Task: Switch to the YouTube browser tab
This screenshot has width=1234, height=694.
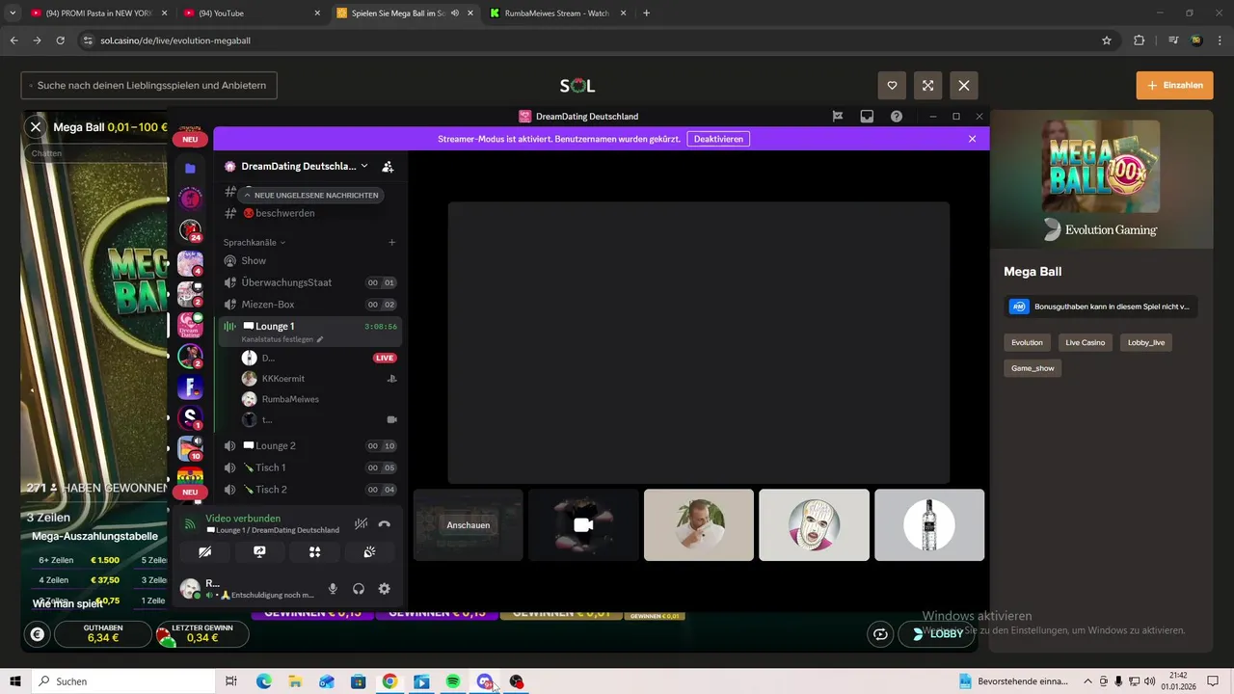Action: (x=251, y=13)
